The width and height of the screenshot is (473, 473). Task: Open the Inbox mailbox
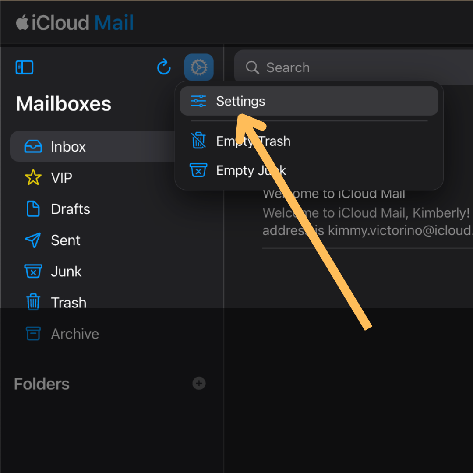(92, 147)
